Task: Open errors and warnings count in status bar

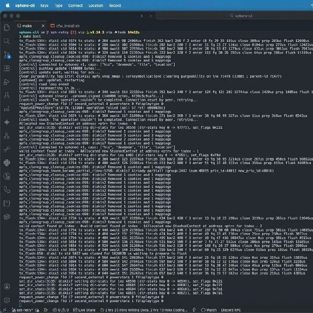Action: [x=61, y=310]
